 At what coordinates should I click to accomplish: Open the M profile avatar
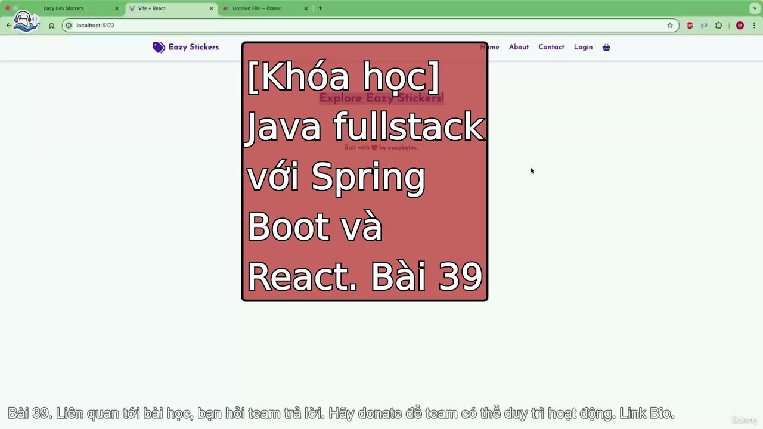(740, 26)
